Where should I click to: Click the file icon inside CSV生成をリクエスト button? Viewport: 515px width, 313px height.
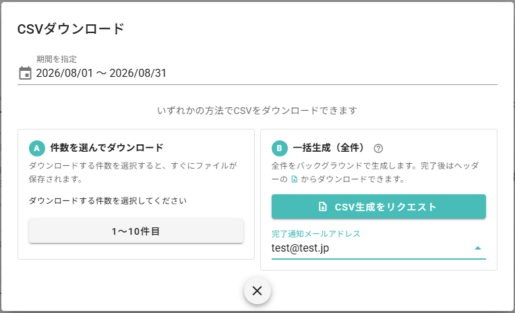[x=322, y=207]
